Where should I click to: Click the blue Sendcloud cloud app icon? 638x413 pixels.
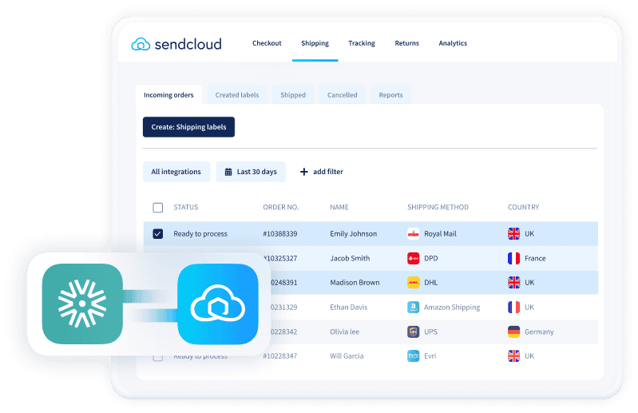pyautogui.click(x=218, y=304)
